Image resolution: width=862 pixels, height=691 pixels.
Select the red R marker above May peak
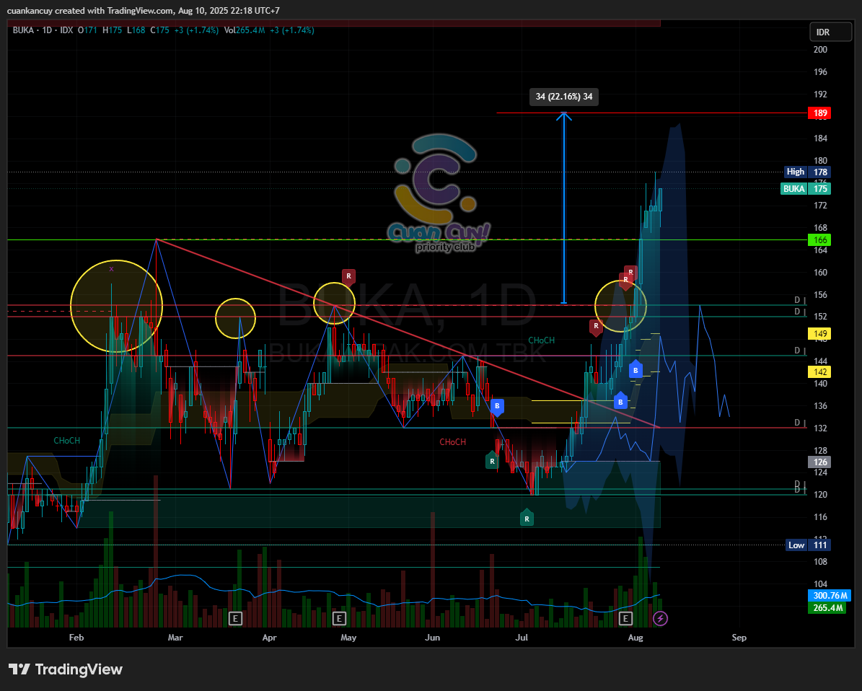tap(348, 276)
